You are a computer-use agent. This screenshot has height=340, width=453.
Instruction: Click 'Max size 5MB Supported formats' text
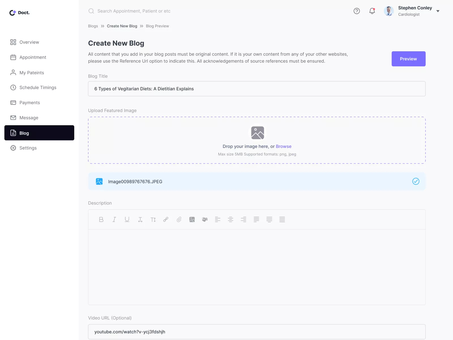pyautogui.click(x=257, y=154)
